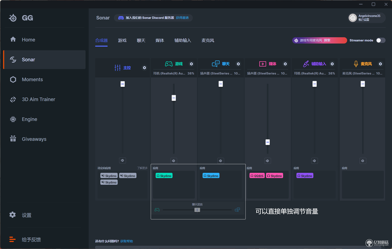This screenshot has height=249, width=392.
Task: Open the 游戏 channel settings gear
Action: pos(191,64)
